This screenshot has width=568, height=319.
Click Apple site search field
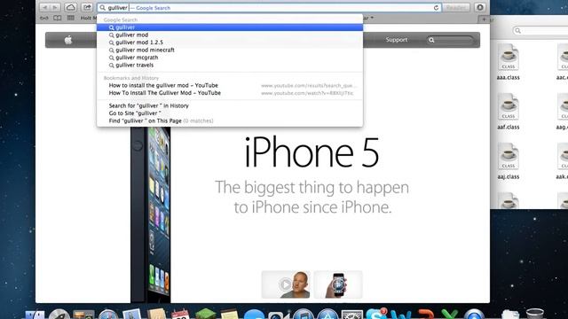tap(450, 40)
